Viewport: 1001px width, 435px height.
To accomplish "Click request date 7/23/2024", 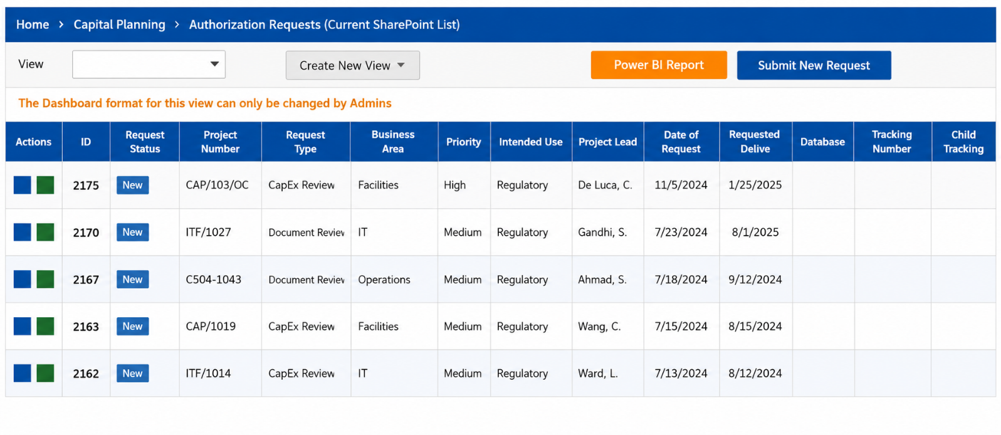I will click(681, 232).
